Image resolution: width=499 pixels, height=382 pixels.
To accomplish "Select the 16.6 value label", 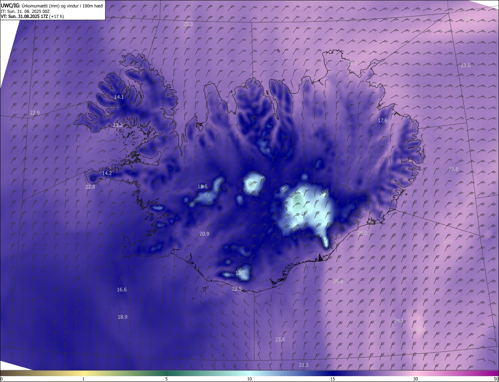I will click(122, 290).
